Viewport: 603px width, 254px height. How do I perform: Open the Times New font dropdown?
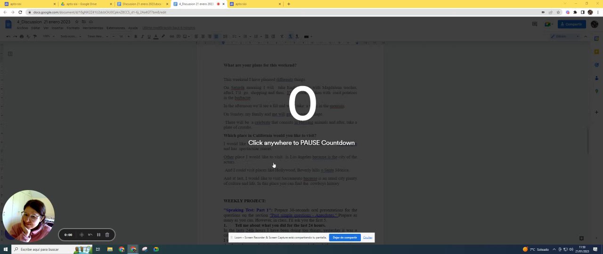coord(98,36)
